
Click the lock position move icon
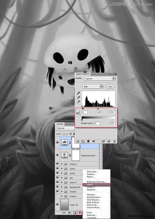point(71,134)
